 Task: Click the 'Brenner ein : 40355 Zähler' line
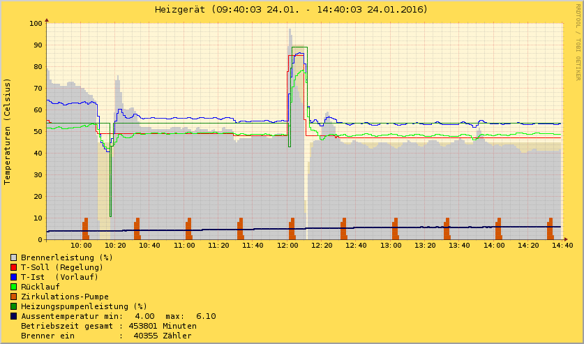(x=107, y=336)
